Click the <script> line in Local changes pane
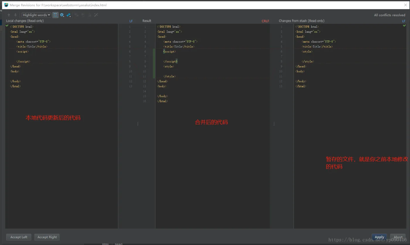 coord(23,52)
